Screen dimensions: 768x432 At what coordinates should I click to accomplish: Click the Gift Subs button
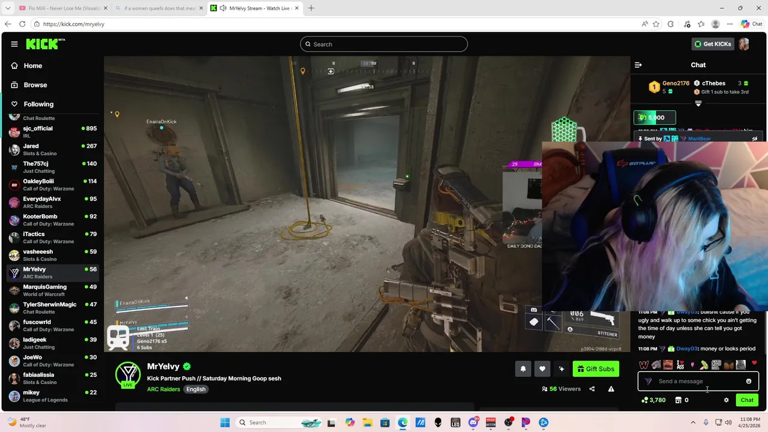(596, 369)
